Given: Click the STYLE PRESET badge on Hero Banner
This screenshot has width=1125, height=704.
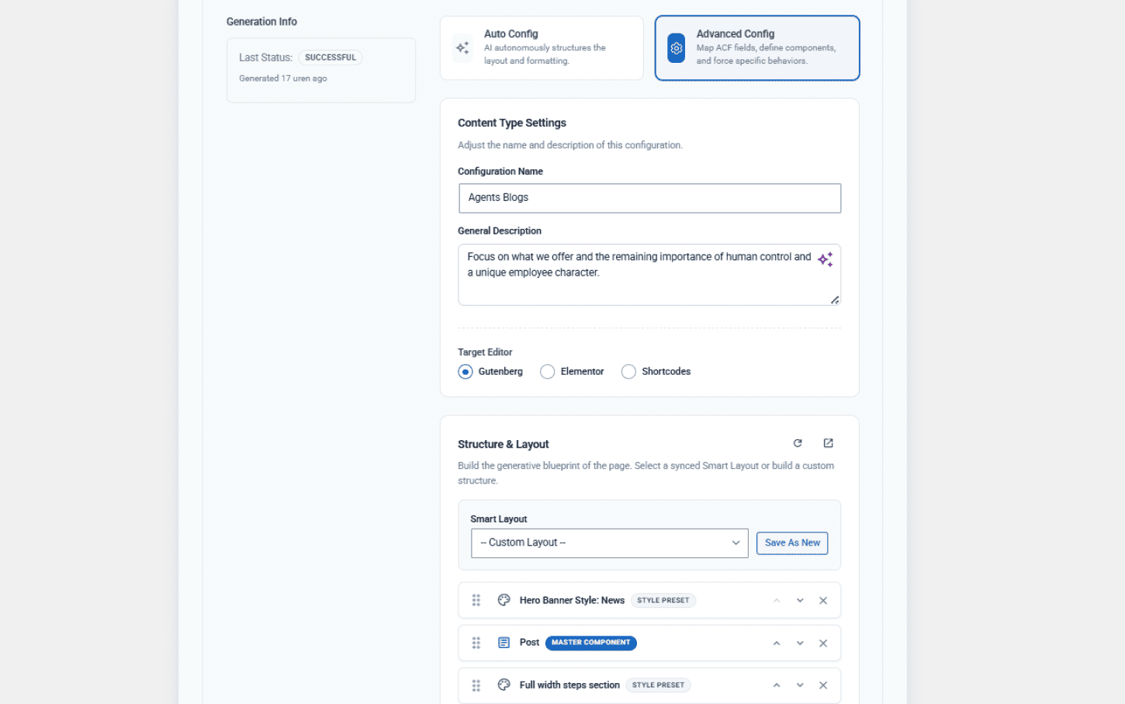Looking at the screenshot, I should (x=663, y=601).
